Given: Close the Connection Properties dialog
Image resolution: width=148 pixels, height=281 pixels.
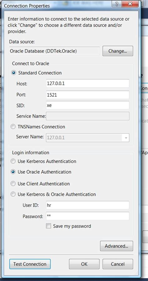Looking at the screenshot, I should pos(130,4).
